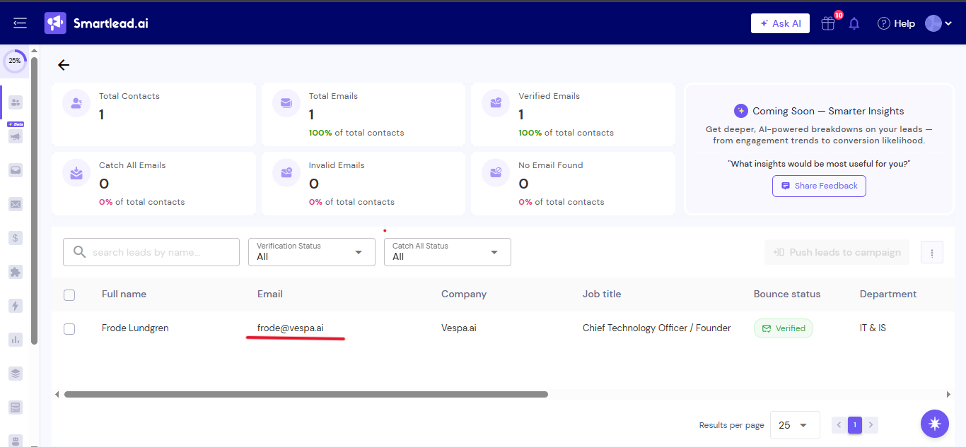Go to previous page arrow
The width and height of the screenshot is (966, 447).
tap(839, 425)
